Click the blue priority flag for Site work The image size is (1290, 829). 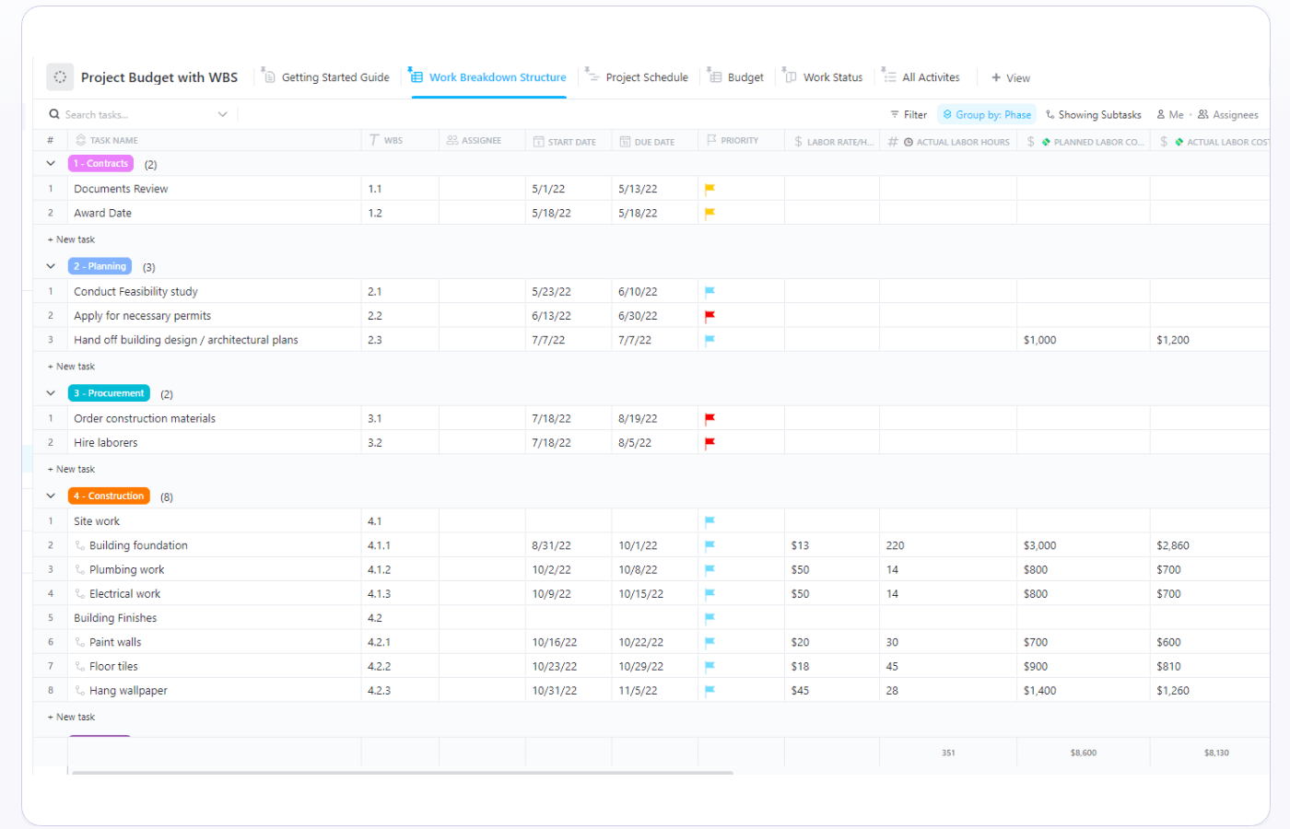709,521
